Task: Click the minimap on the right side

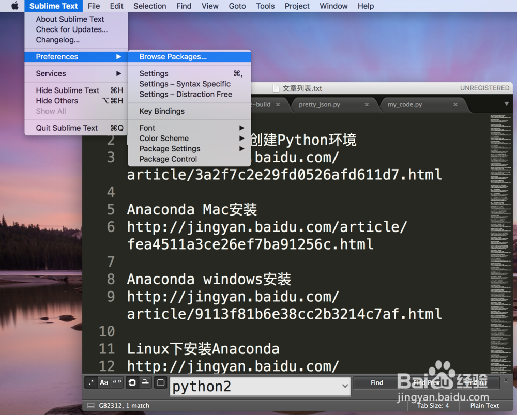Action: (500, 244)
